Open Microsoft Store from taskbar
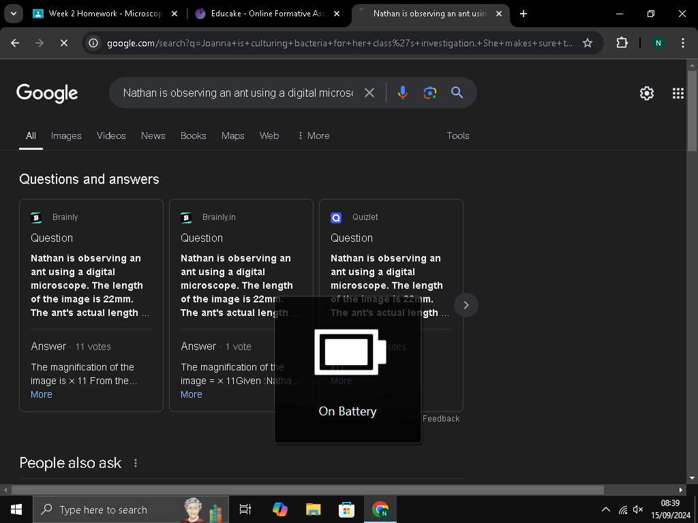698x523 pixels. tap(346, 509)
